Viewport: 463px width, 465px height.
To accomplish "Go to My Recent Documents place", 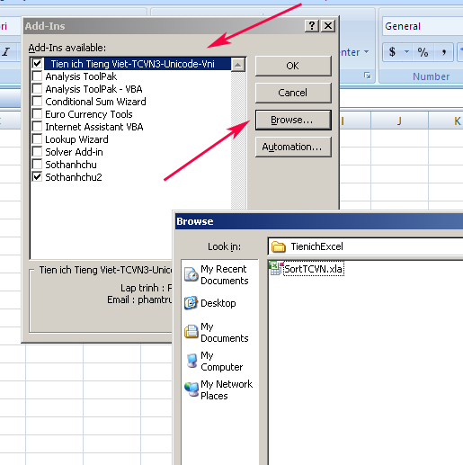I will click(x=219, y=274).
